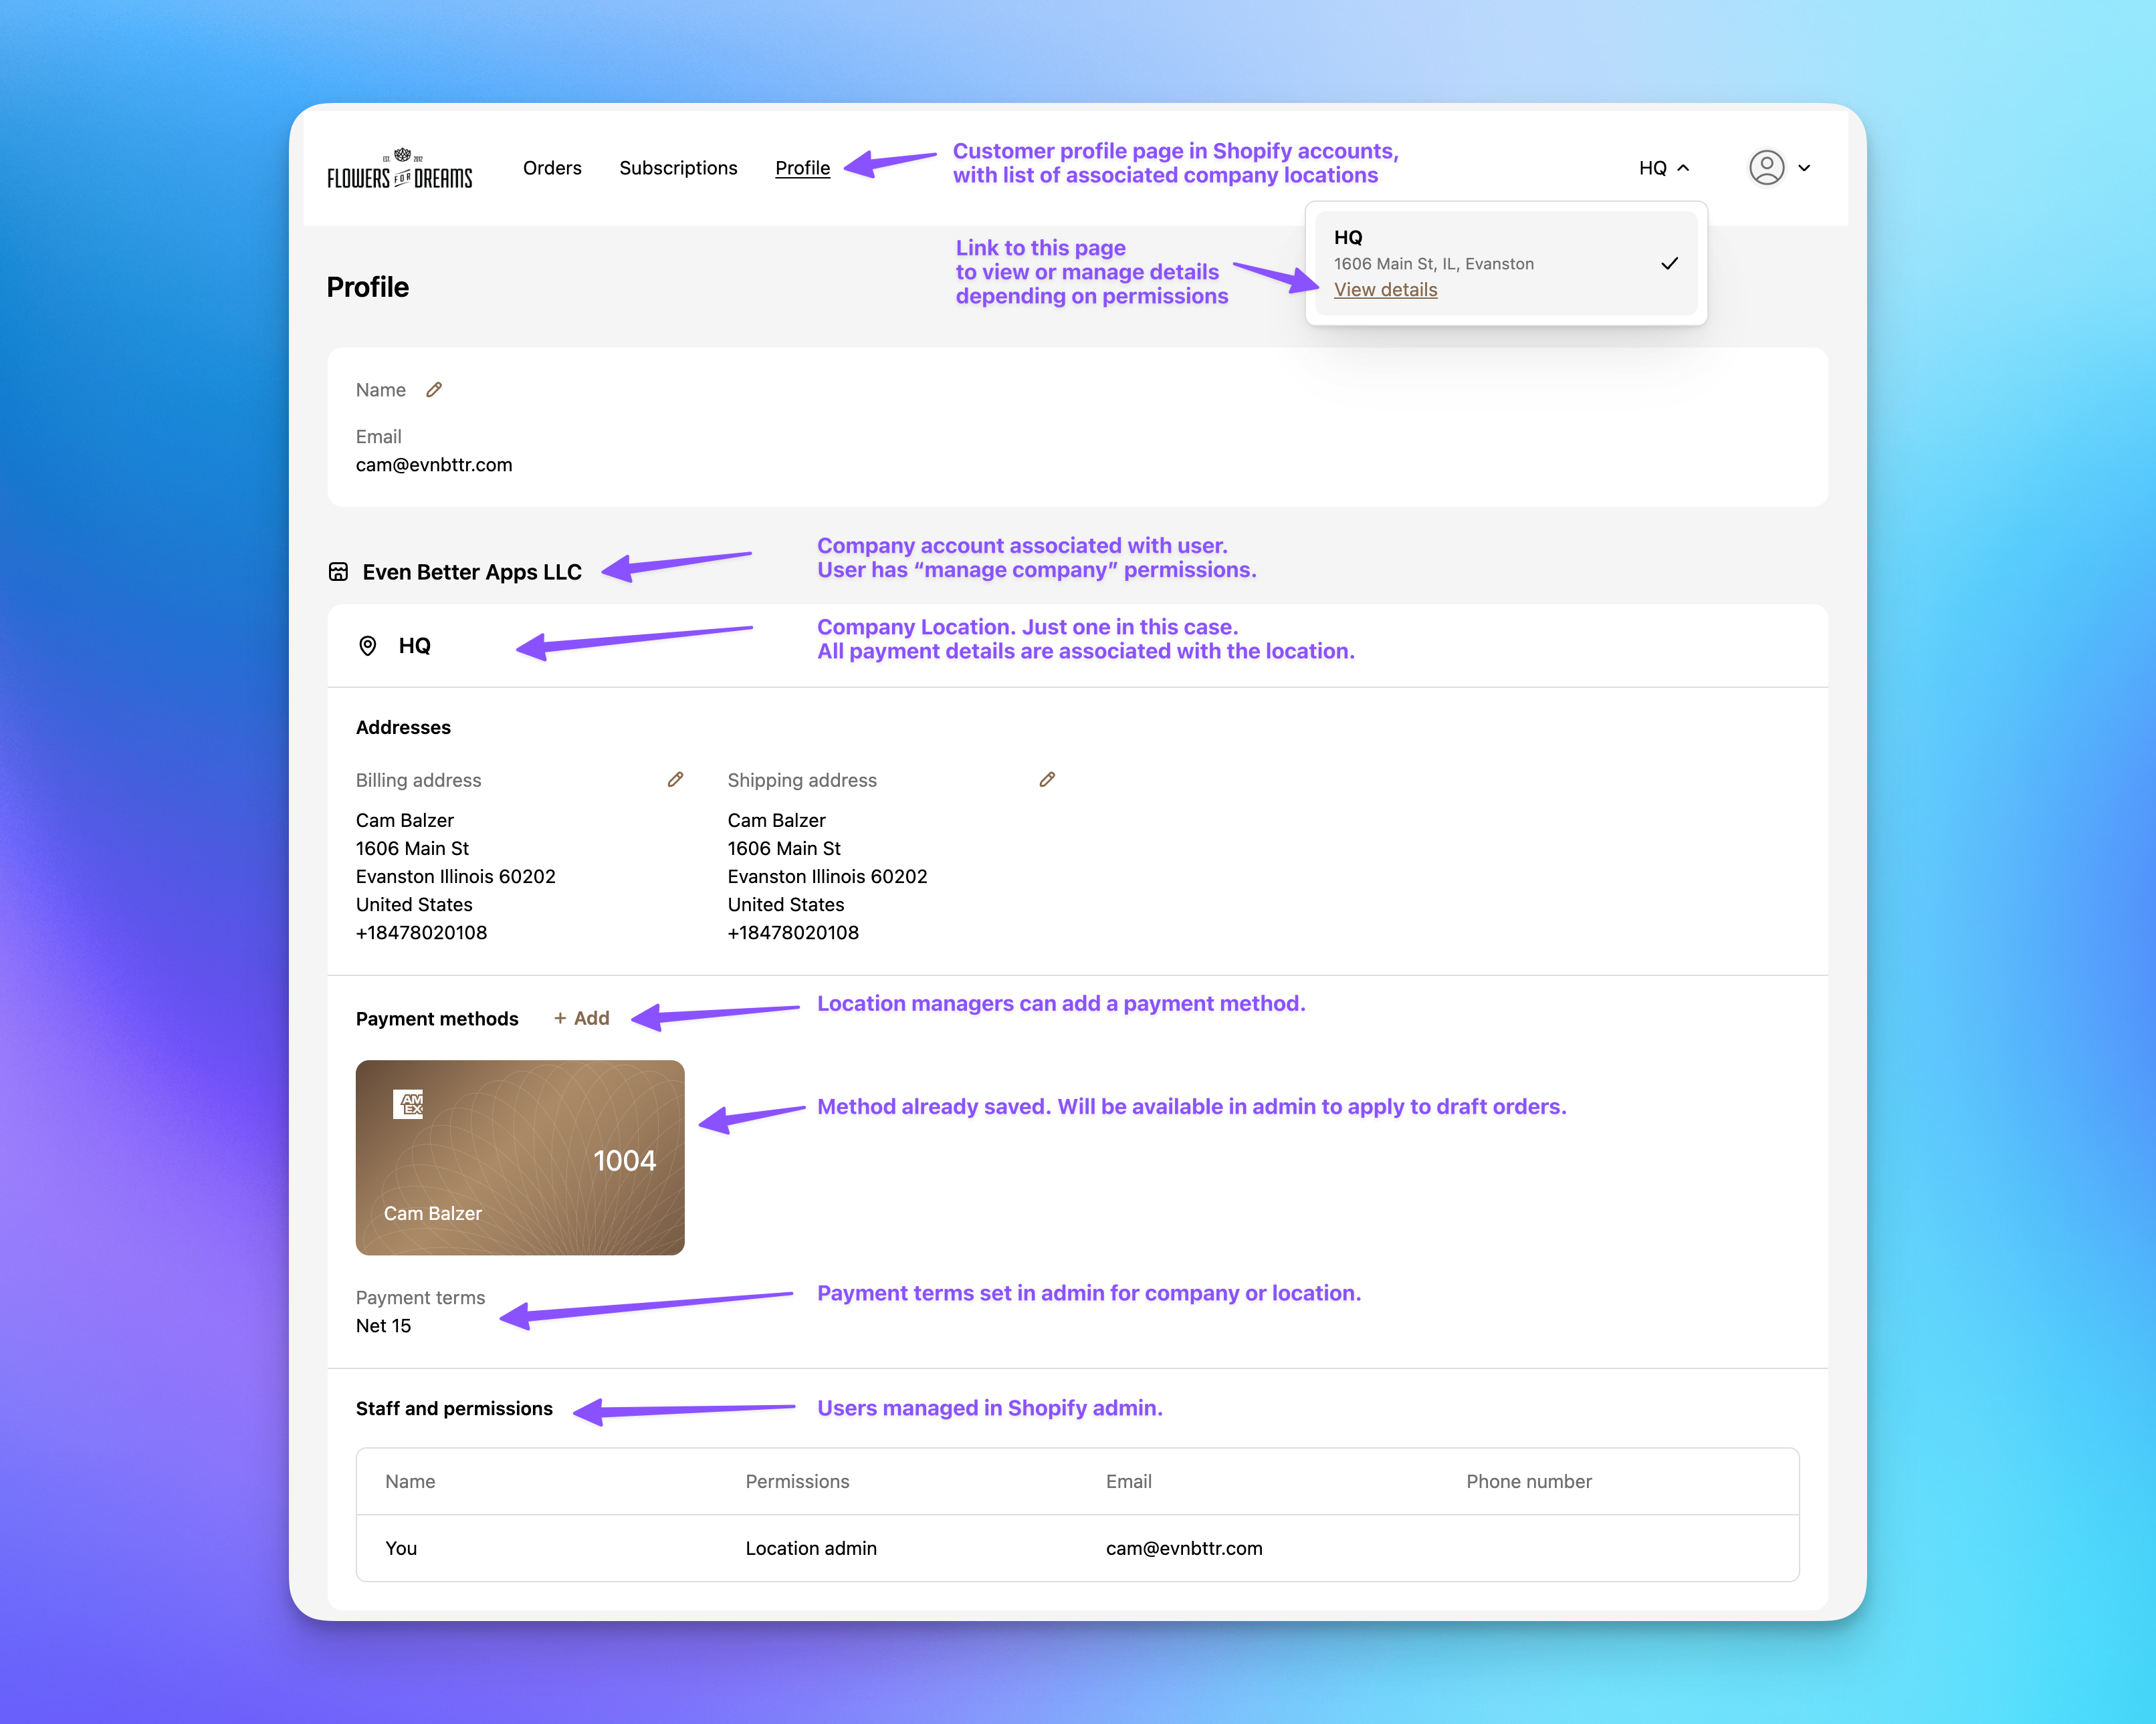Open the user account avatar icon
The image size is (2156, 1724).
click(1766, 168)
